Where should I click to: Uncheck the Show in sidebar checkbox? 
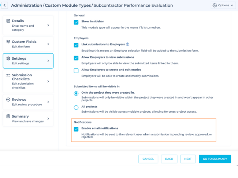click(76, 22)
